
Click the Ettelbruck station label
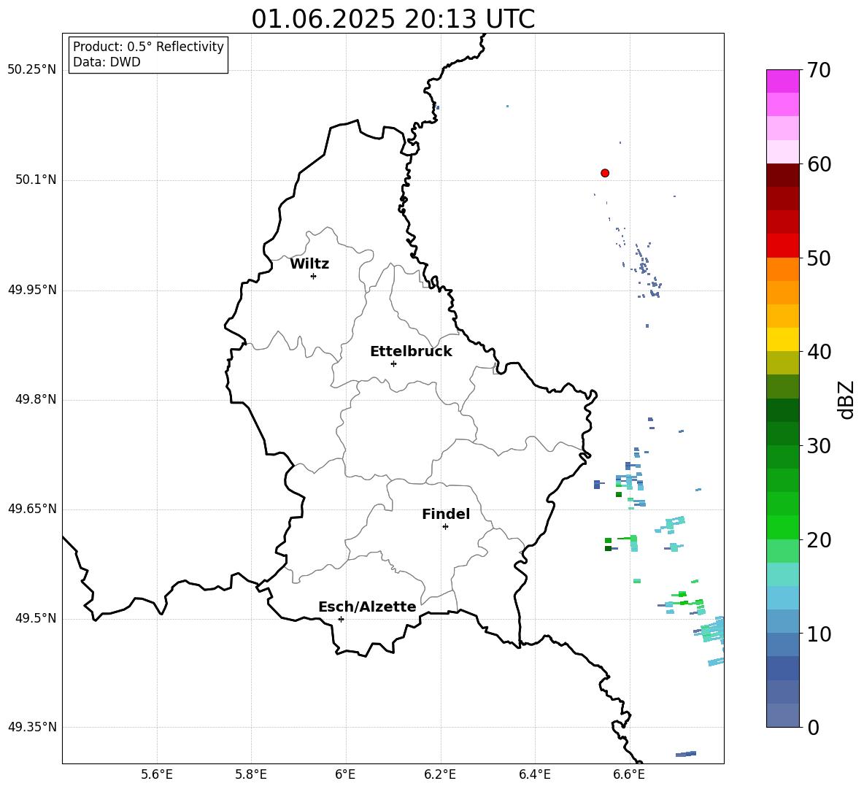click(x=411, y=352)
